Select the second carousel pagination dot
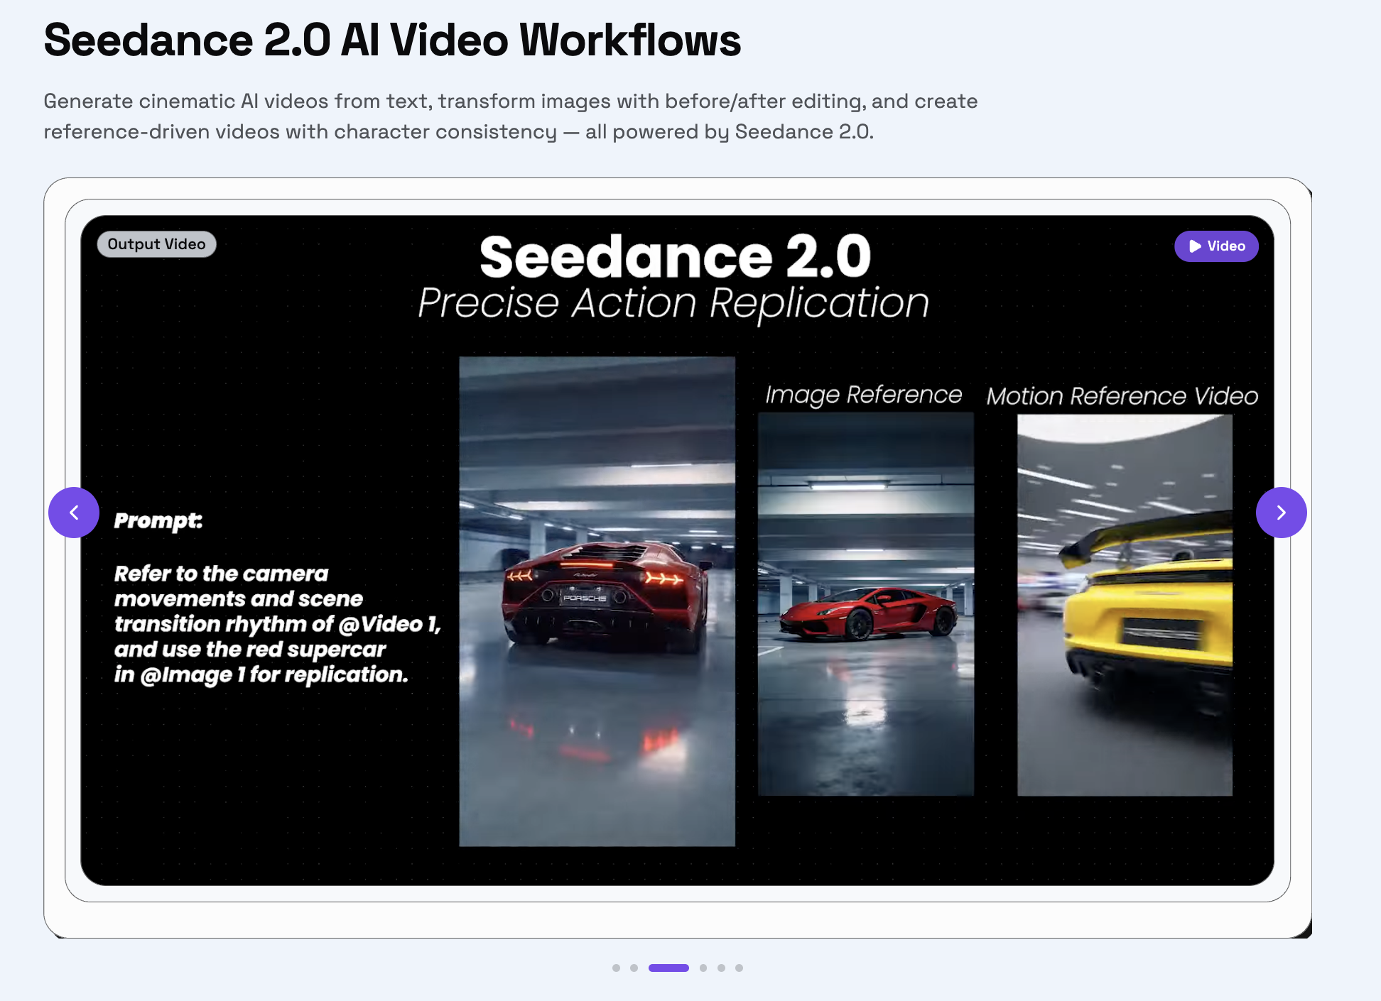The image size is (1381, 1001). (x=635, y=968)
